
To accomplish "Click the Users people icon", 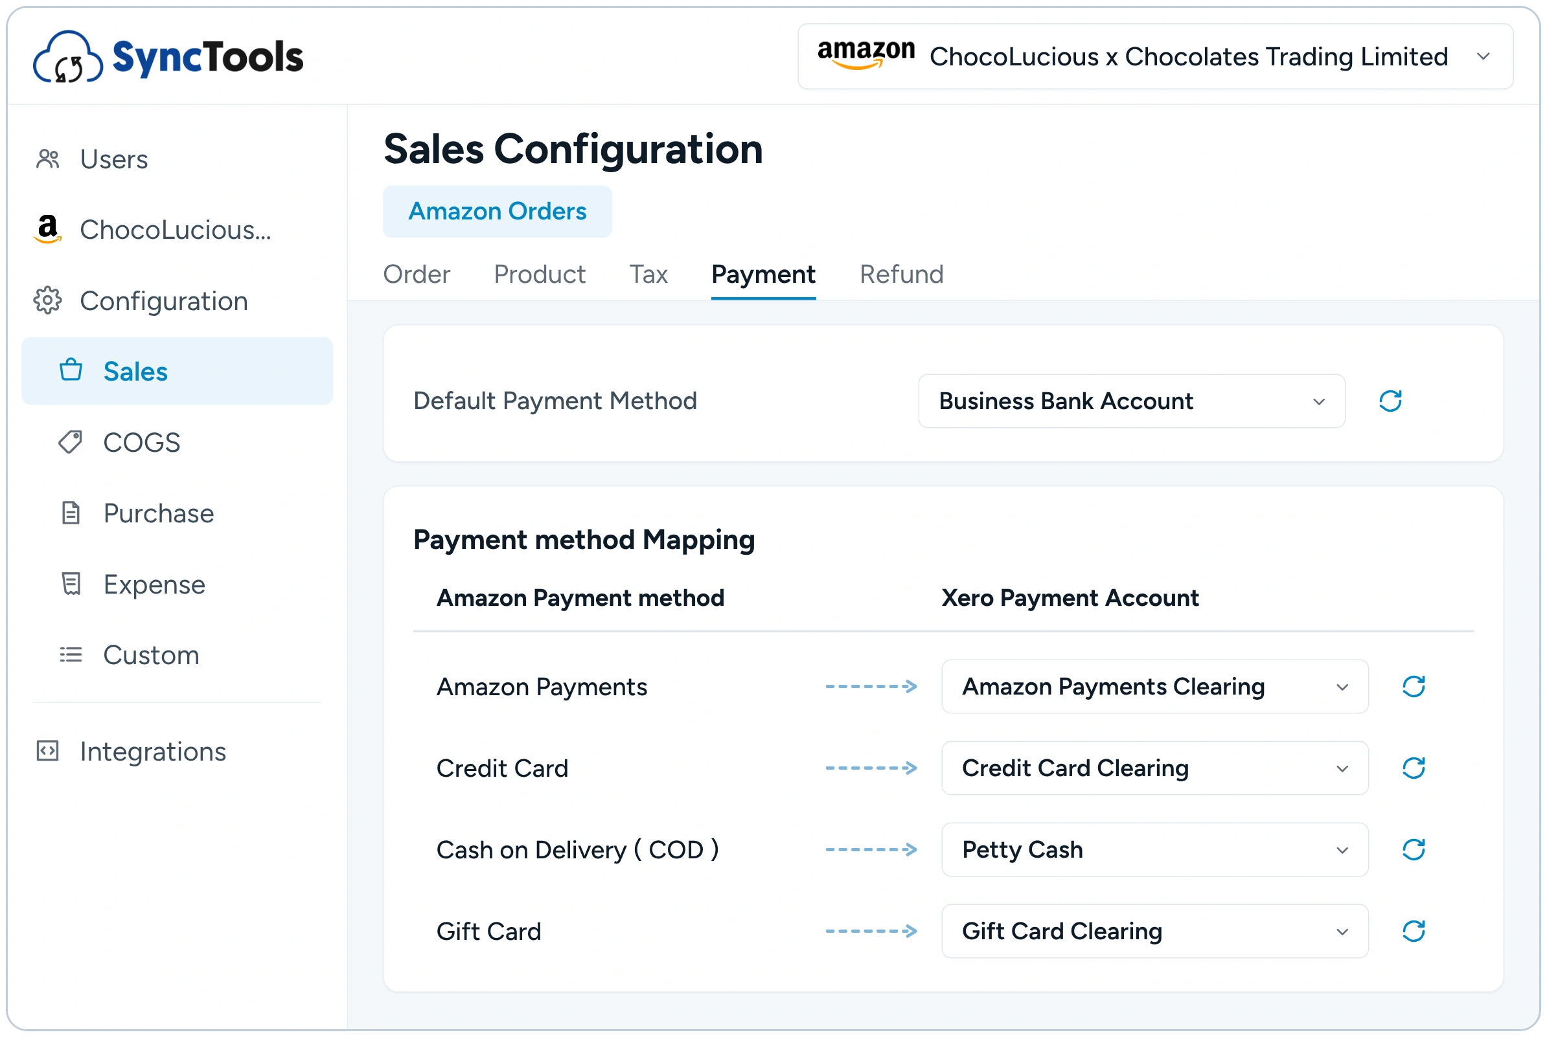I will [x=48, y=159].
